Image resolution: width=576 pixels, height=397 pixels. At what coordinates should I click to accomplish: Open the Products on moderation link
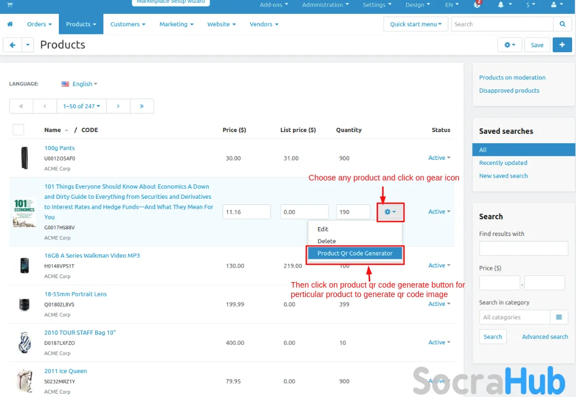(512, 78)
